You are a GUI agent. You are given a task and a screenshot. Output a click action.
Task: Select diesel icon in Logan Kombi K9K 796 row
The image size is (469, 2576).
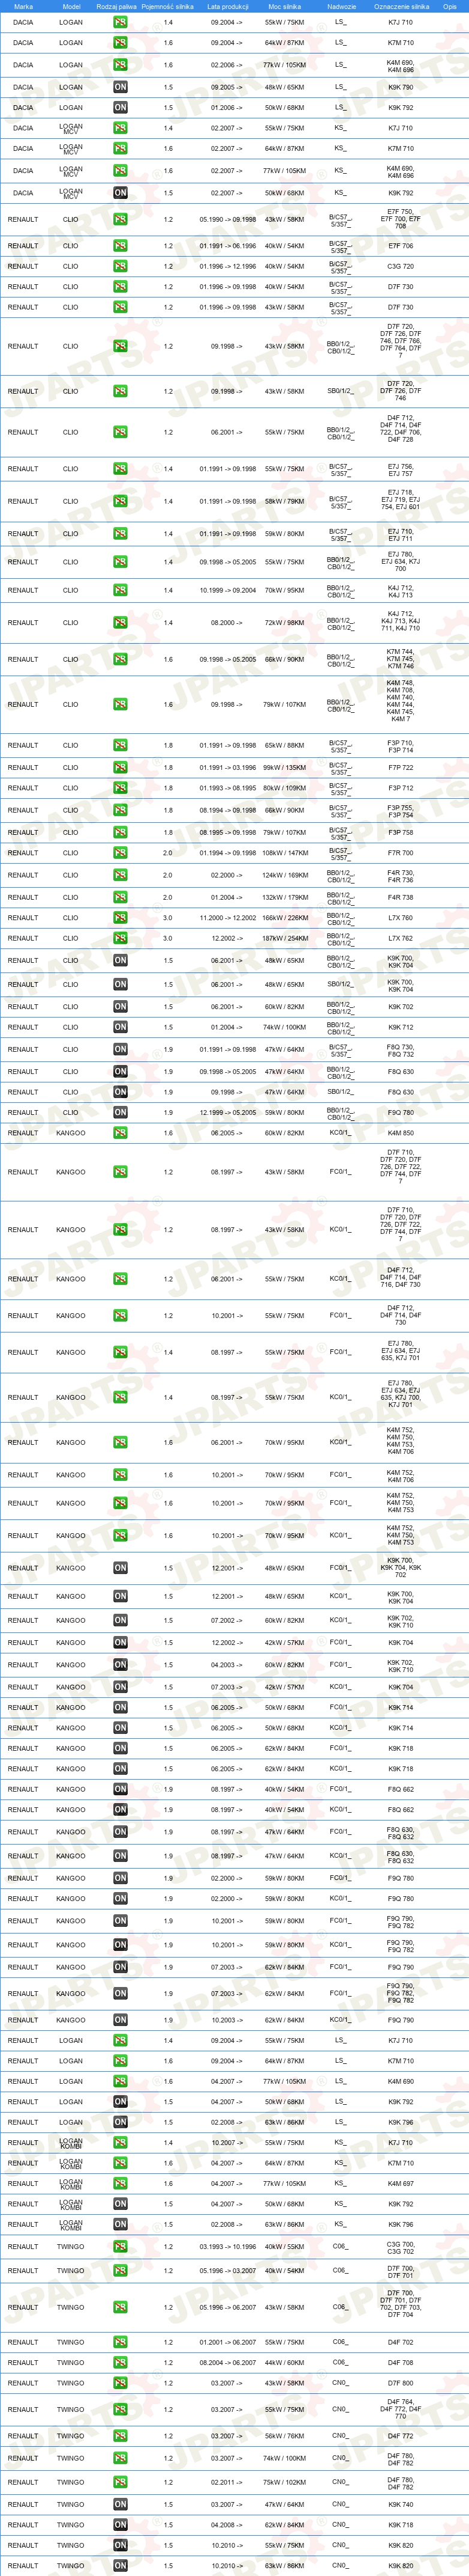coord(120,2224)
